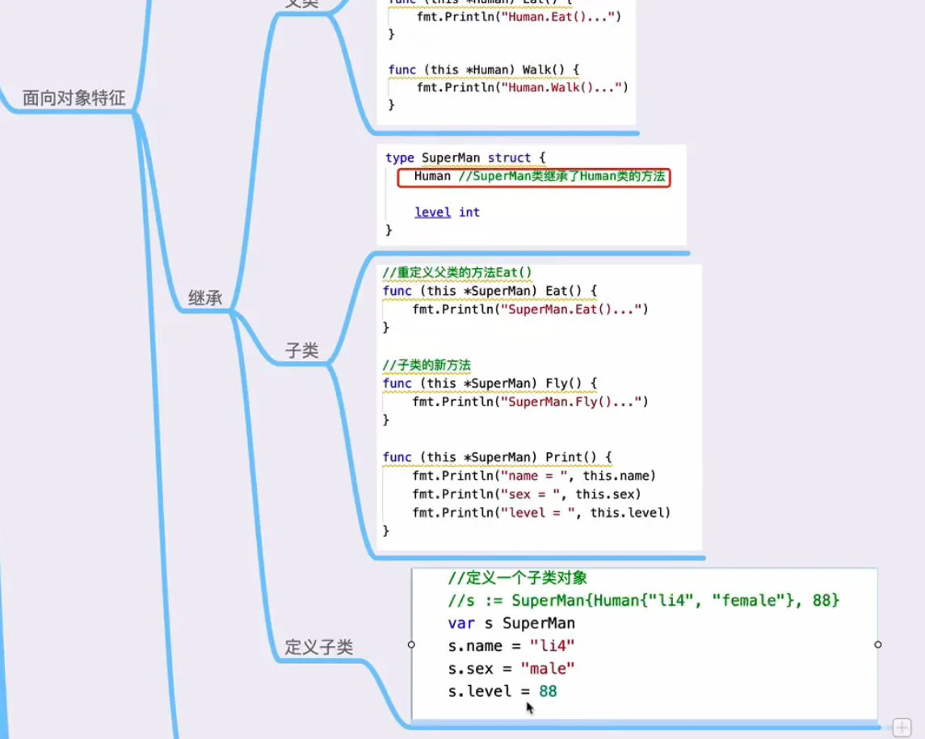Select the 定义子类 branch node
The image size is (925, 739).
pos(318,647)
